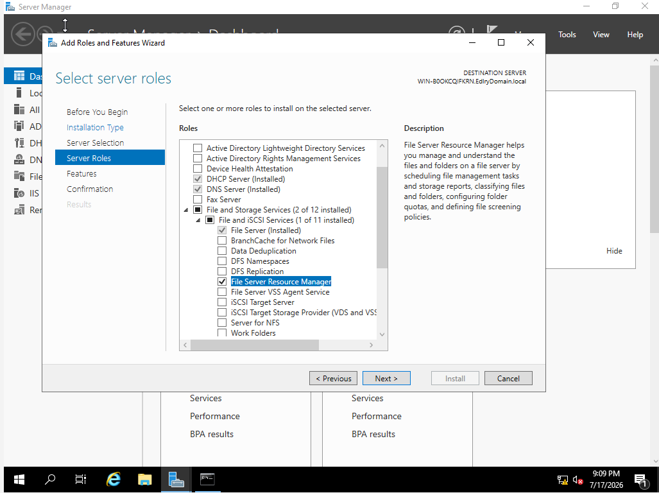Click the network status tray icon

pyautogui.click(x=562, y=480)
